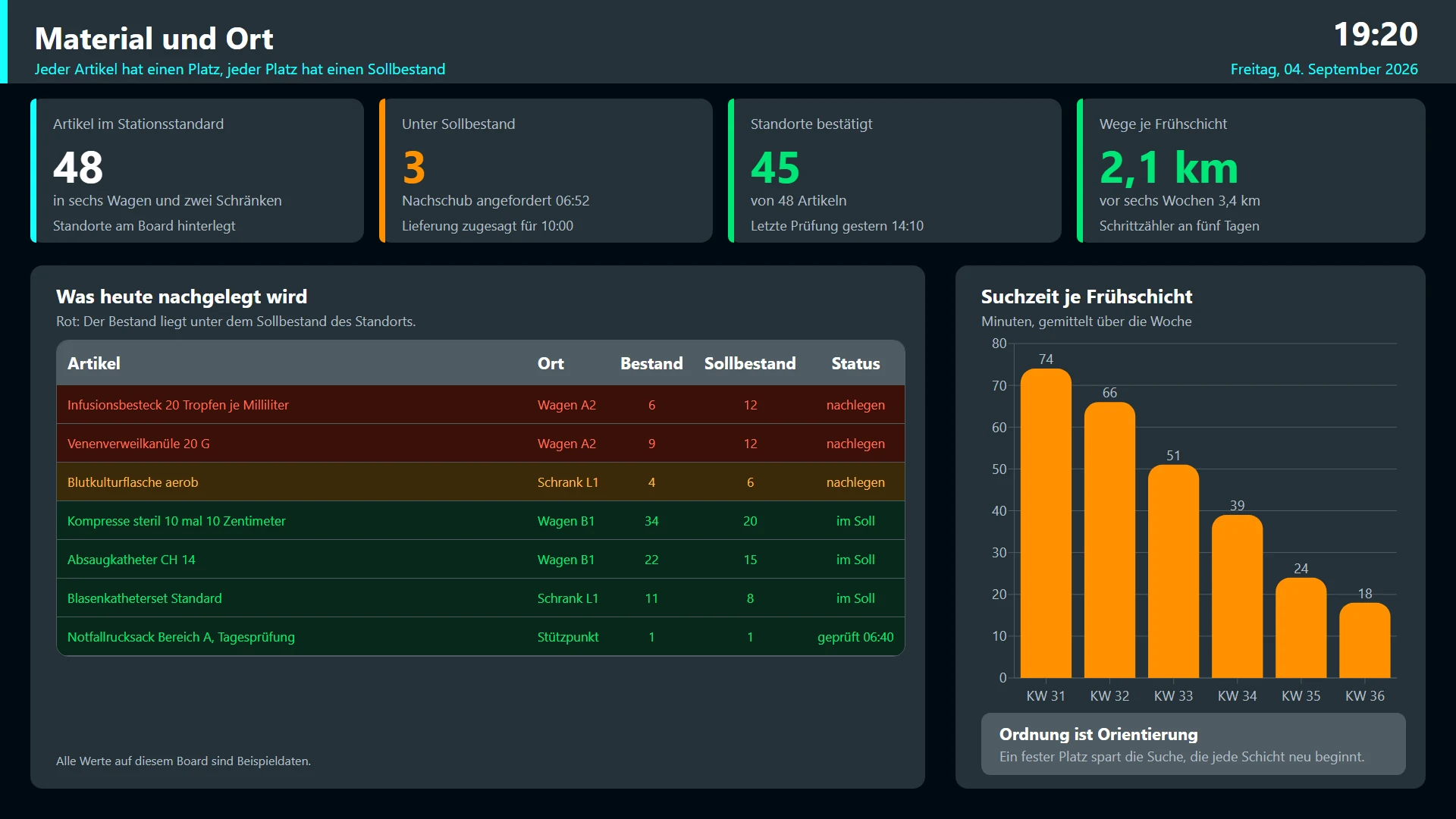Select the KW 32 bar labeled 66
The width and height of the screenshot is (1456, 819).
pos(1109,540)
